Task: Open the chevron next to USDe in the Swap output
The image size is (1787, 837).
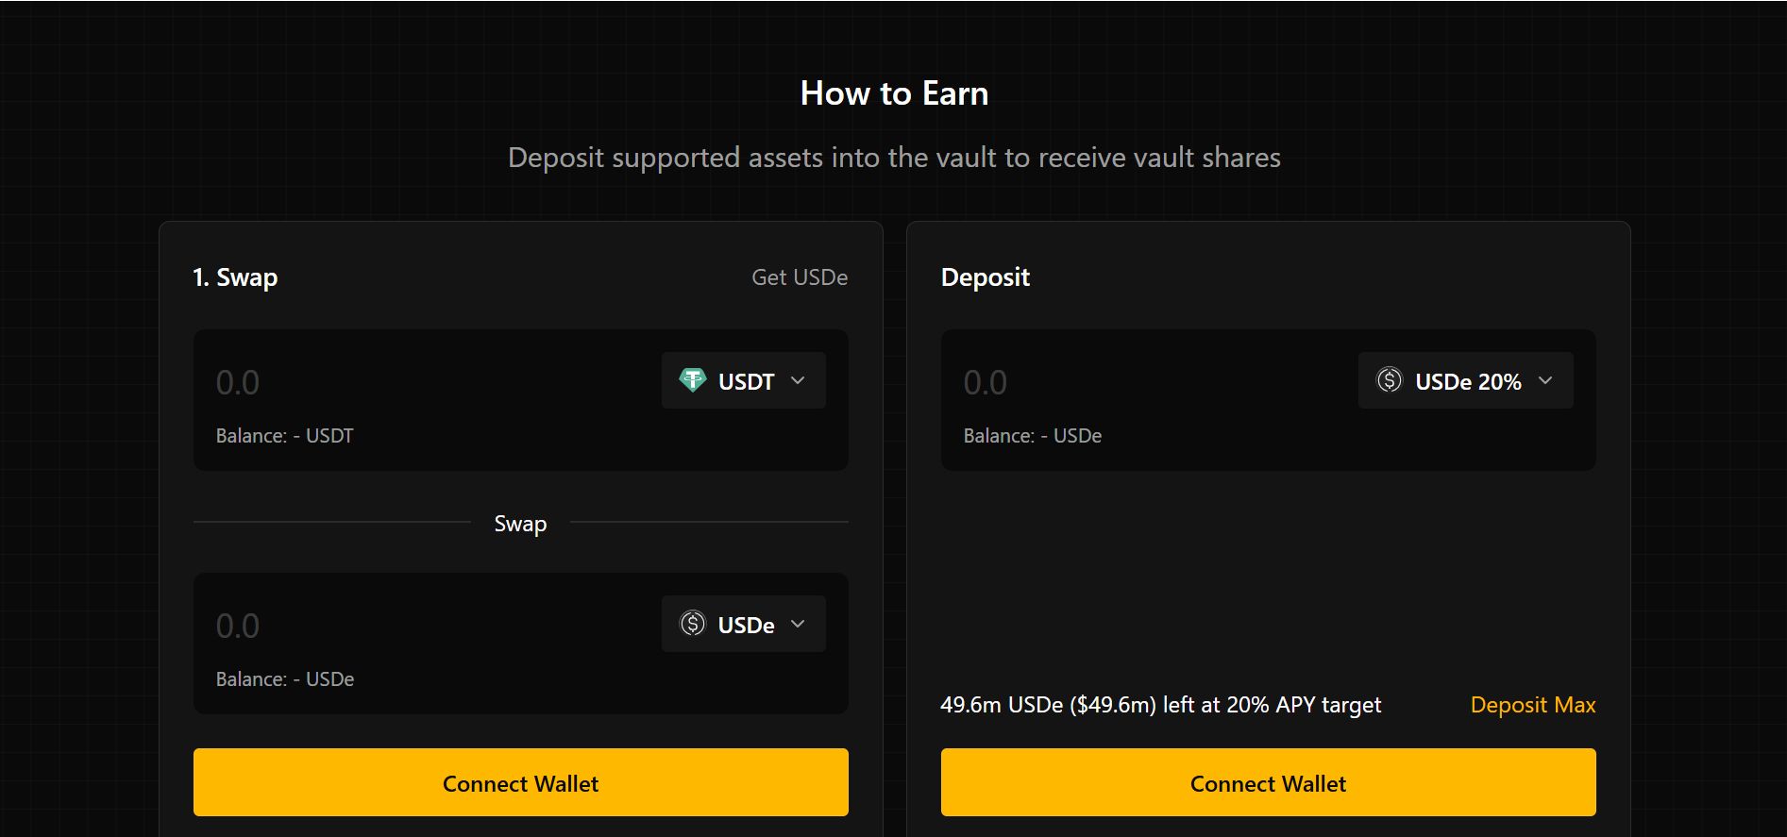Action: (x=799, y=624)
